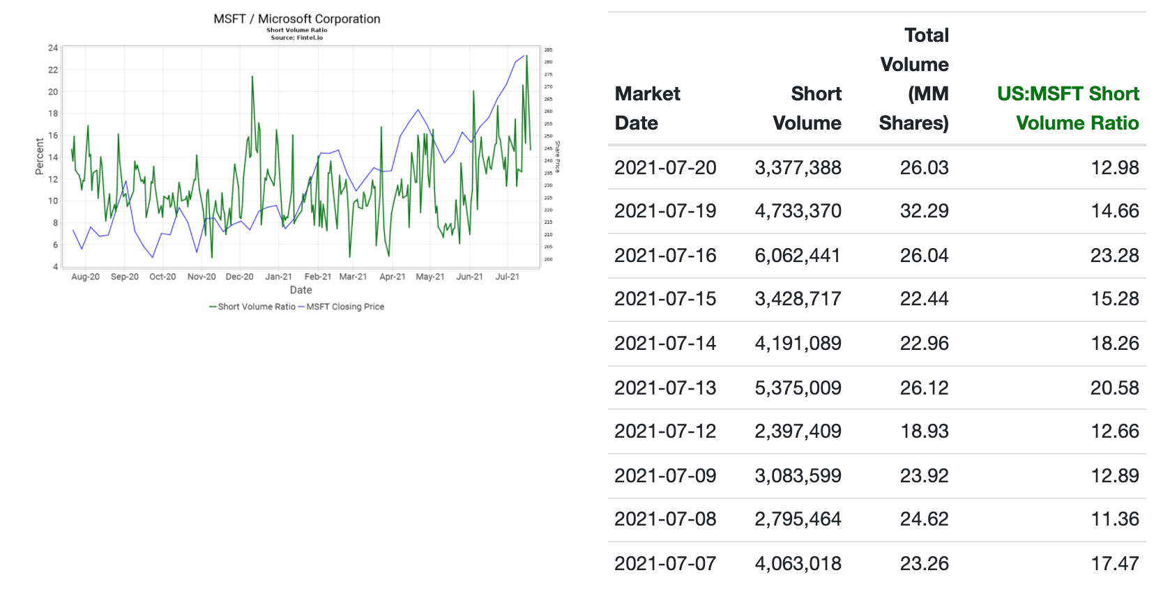Click short volume ratio 17.47
This screenshot has height=605, width=1170.
(1115, 563)
